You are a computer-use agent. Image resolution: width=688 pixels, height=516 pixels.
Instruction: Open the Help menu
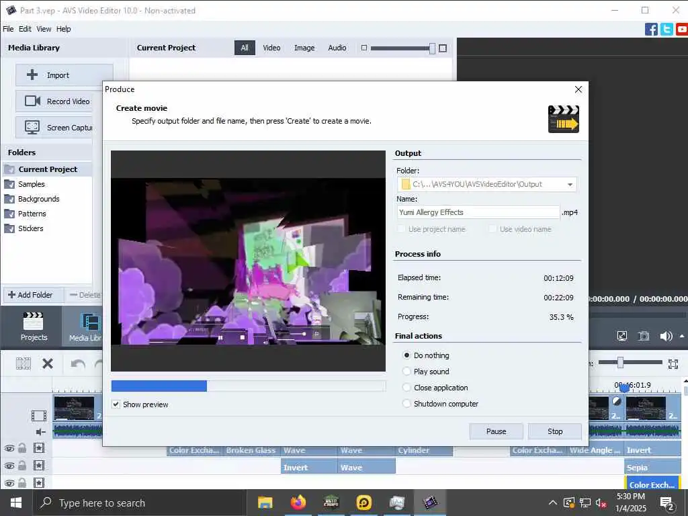click(x=64, y=29)
